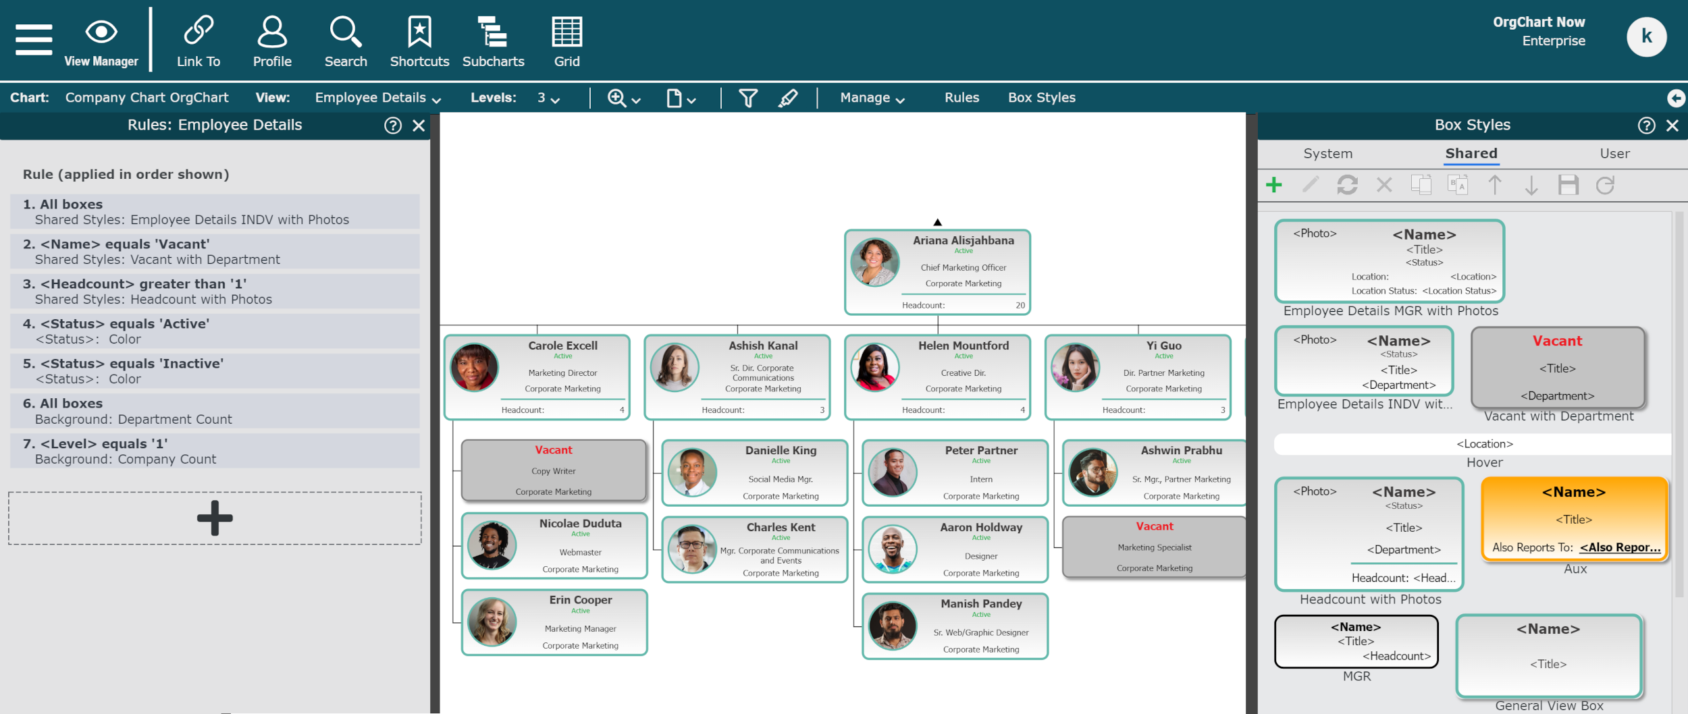Click Ariana Alisjahbana chart box
Image resolution: width=1688 pixels, height=714 pixels.
pyautogui.click(x=937, y=272)
